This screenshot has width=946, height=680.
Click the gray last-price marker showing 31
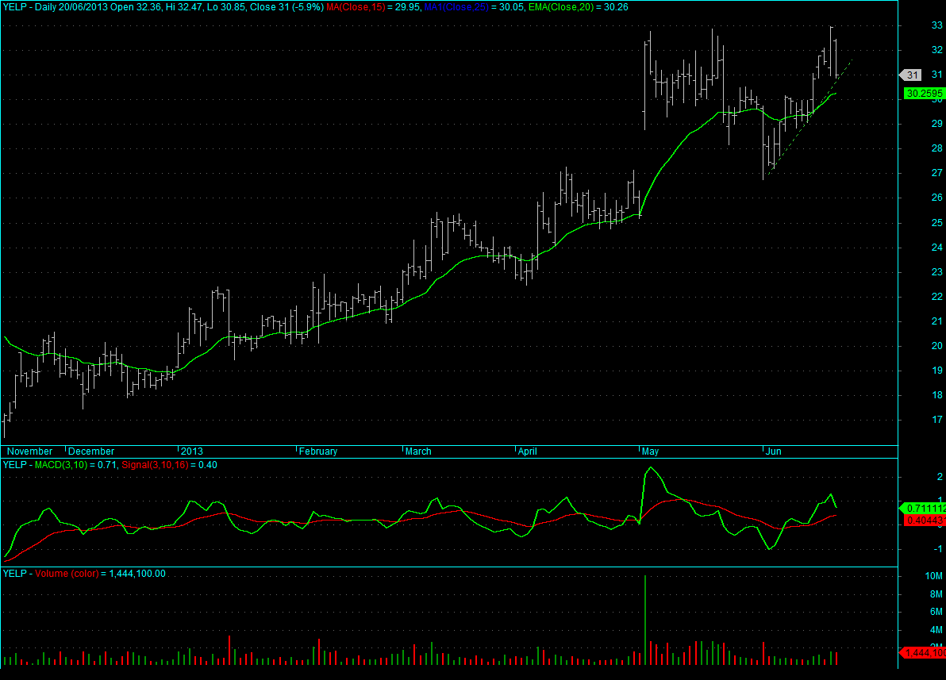(x=911, y=75)
